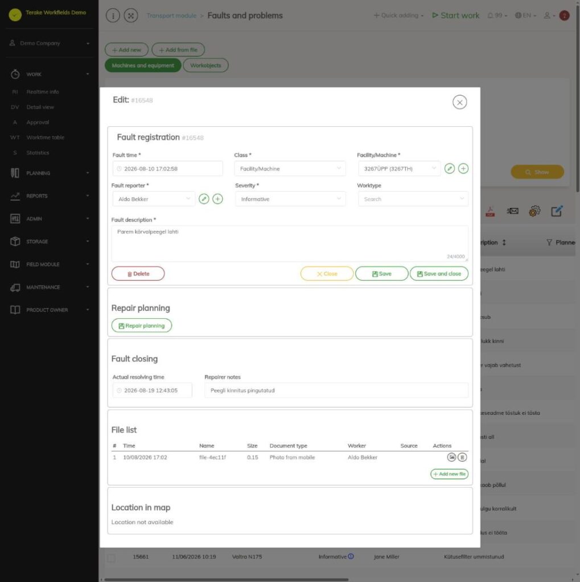Click the Repairer notes field
This screenshot has width=580, height=582.
pyautogui.click(x=336, y=390)
